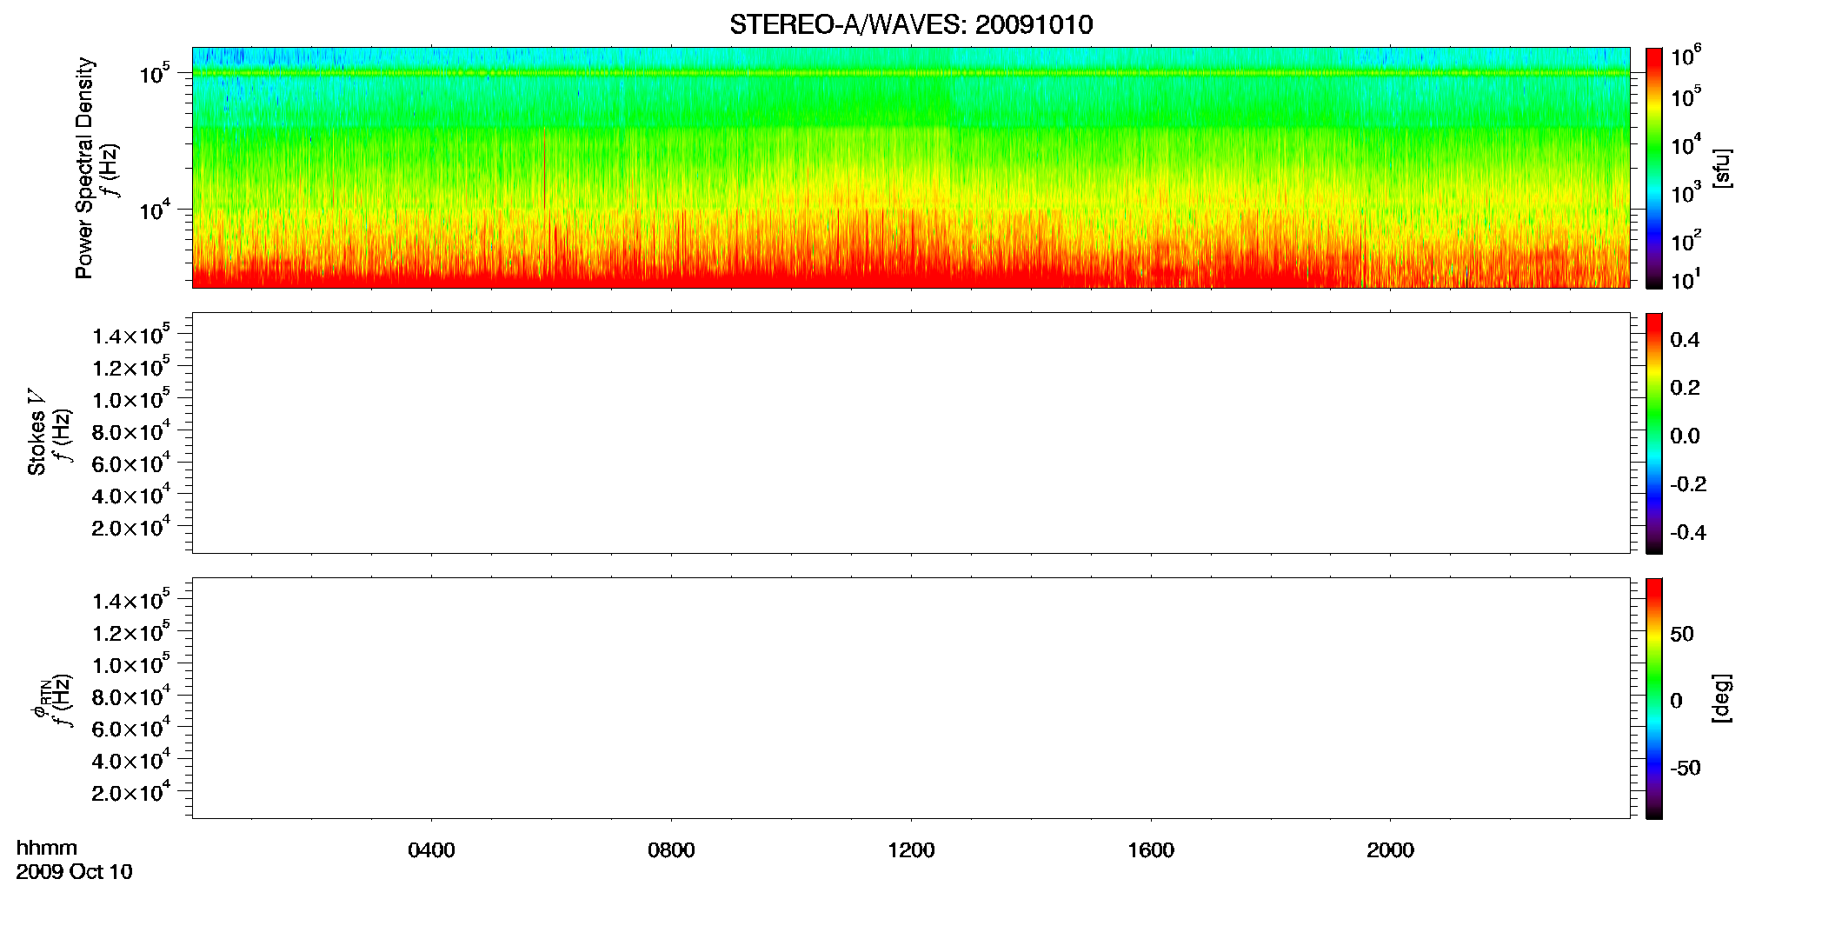Click the 0.4 label on Stokes colorbar
The height and width of the screenshot is (939, 1822).
[1685, 340]
